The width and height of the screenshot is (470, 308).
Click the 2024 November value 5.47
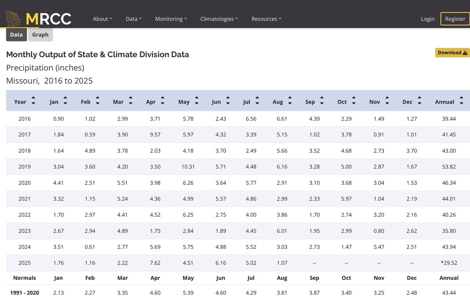[x=379, y=247]
